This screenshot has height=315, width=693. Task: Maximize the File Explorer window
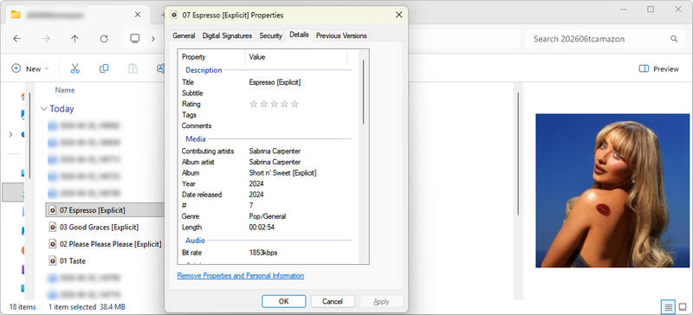click(651, 10)
